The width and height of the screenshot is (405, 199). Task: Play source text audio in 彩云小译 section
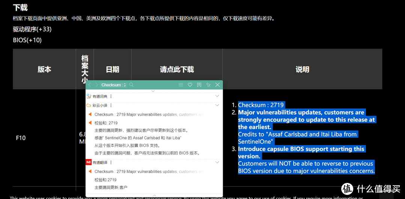tap(90, 114)
